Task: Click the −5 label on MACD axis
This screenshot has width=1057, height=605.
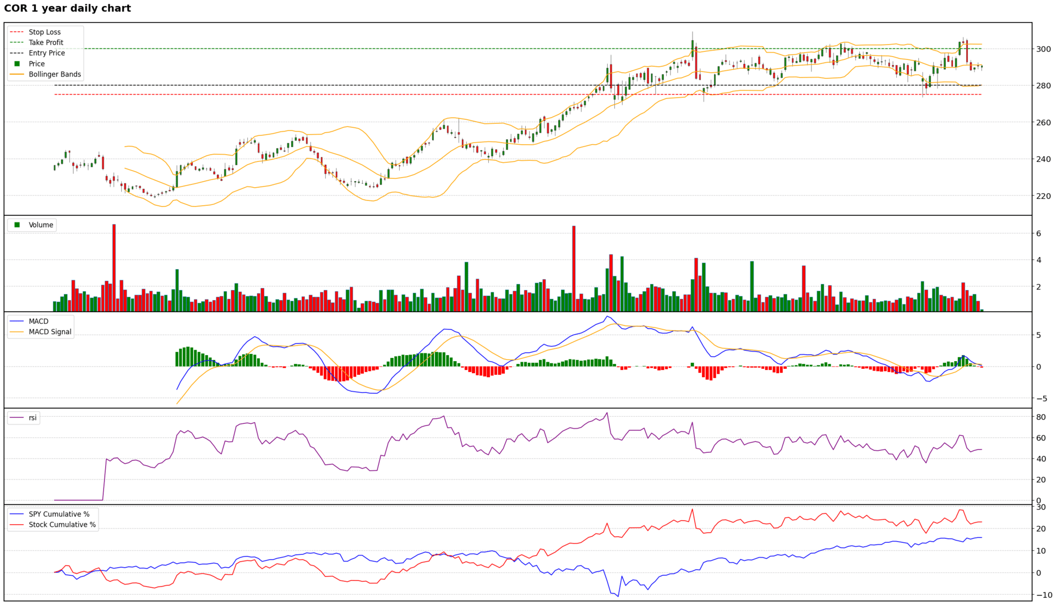Action: click(1041, 399)
